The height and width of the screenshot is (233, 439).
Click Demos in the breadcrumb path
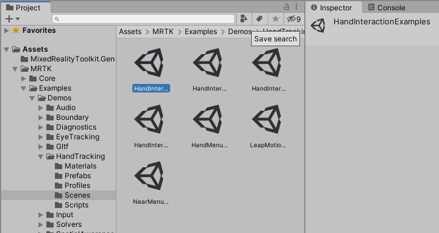[240, 32]
